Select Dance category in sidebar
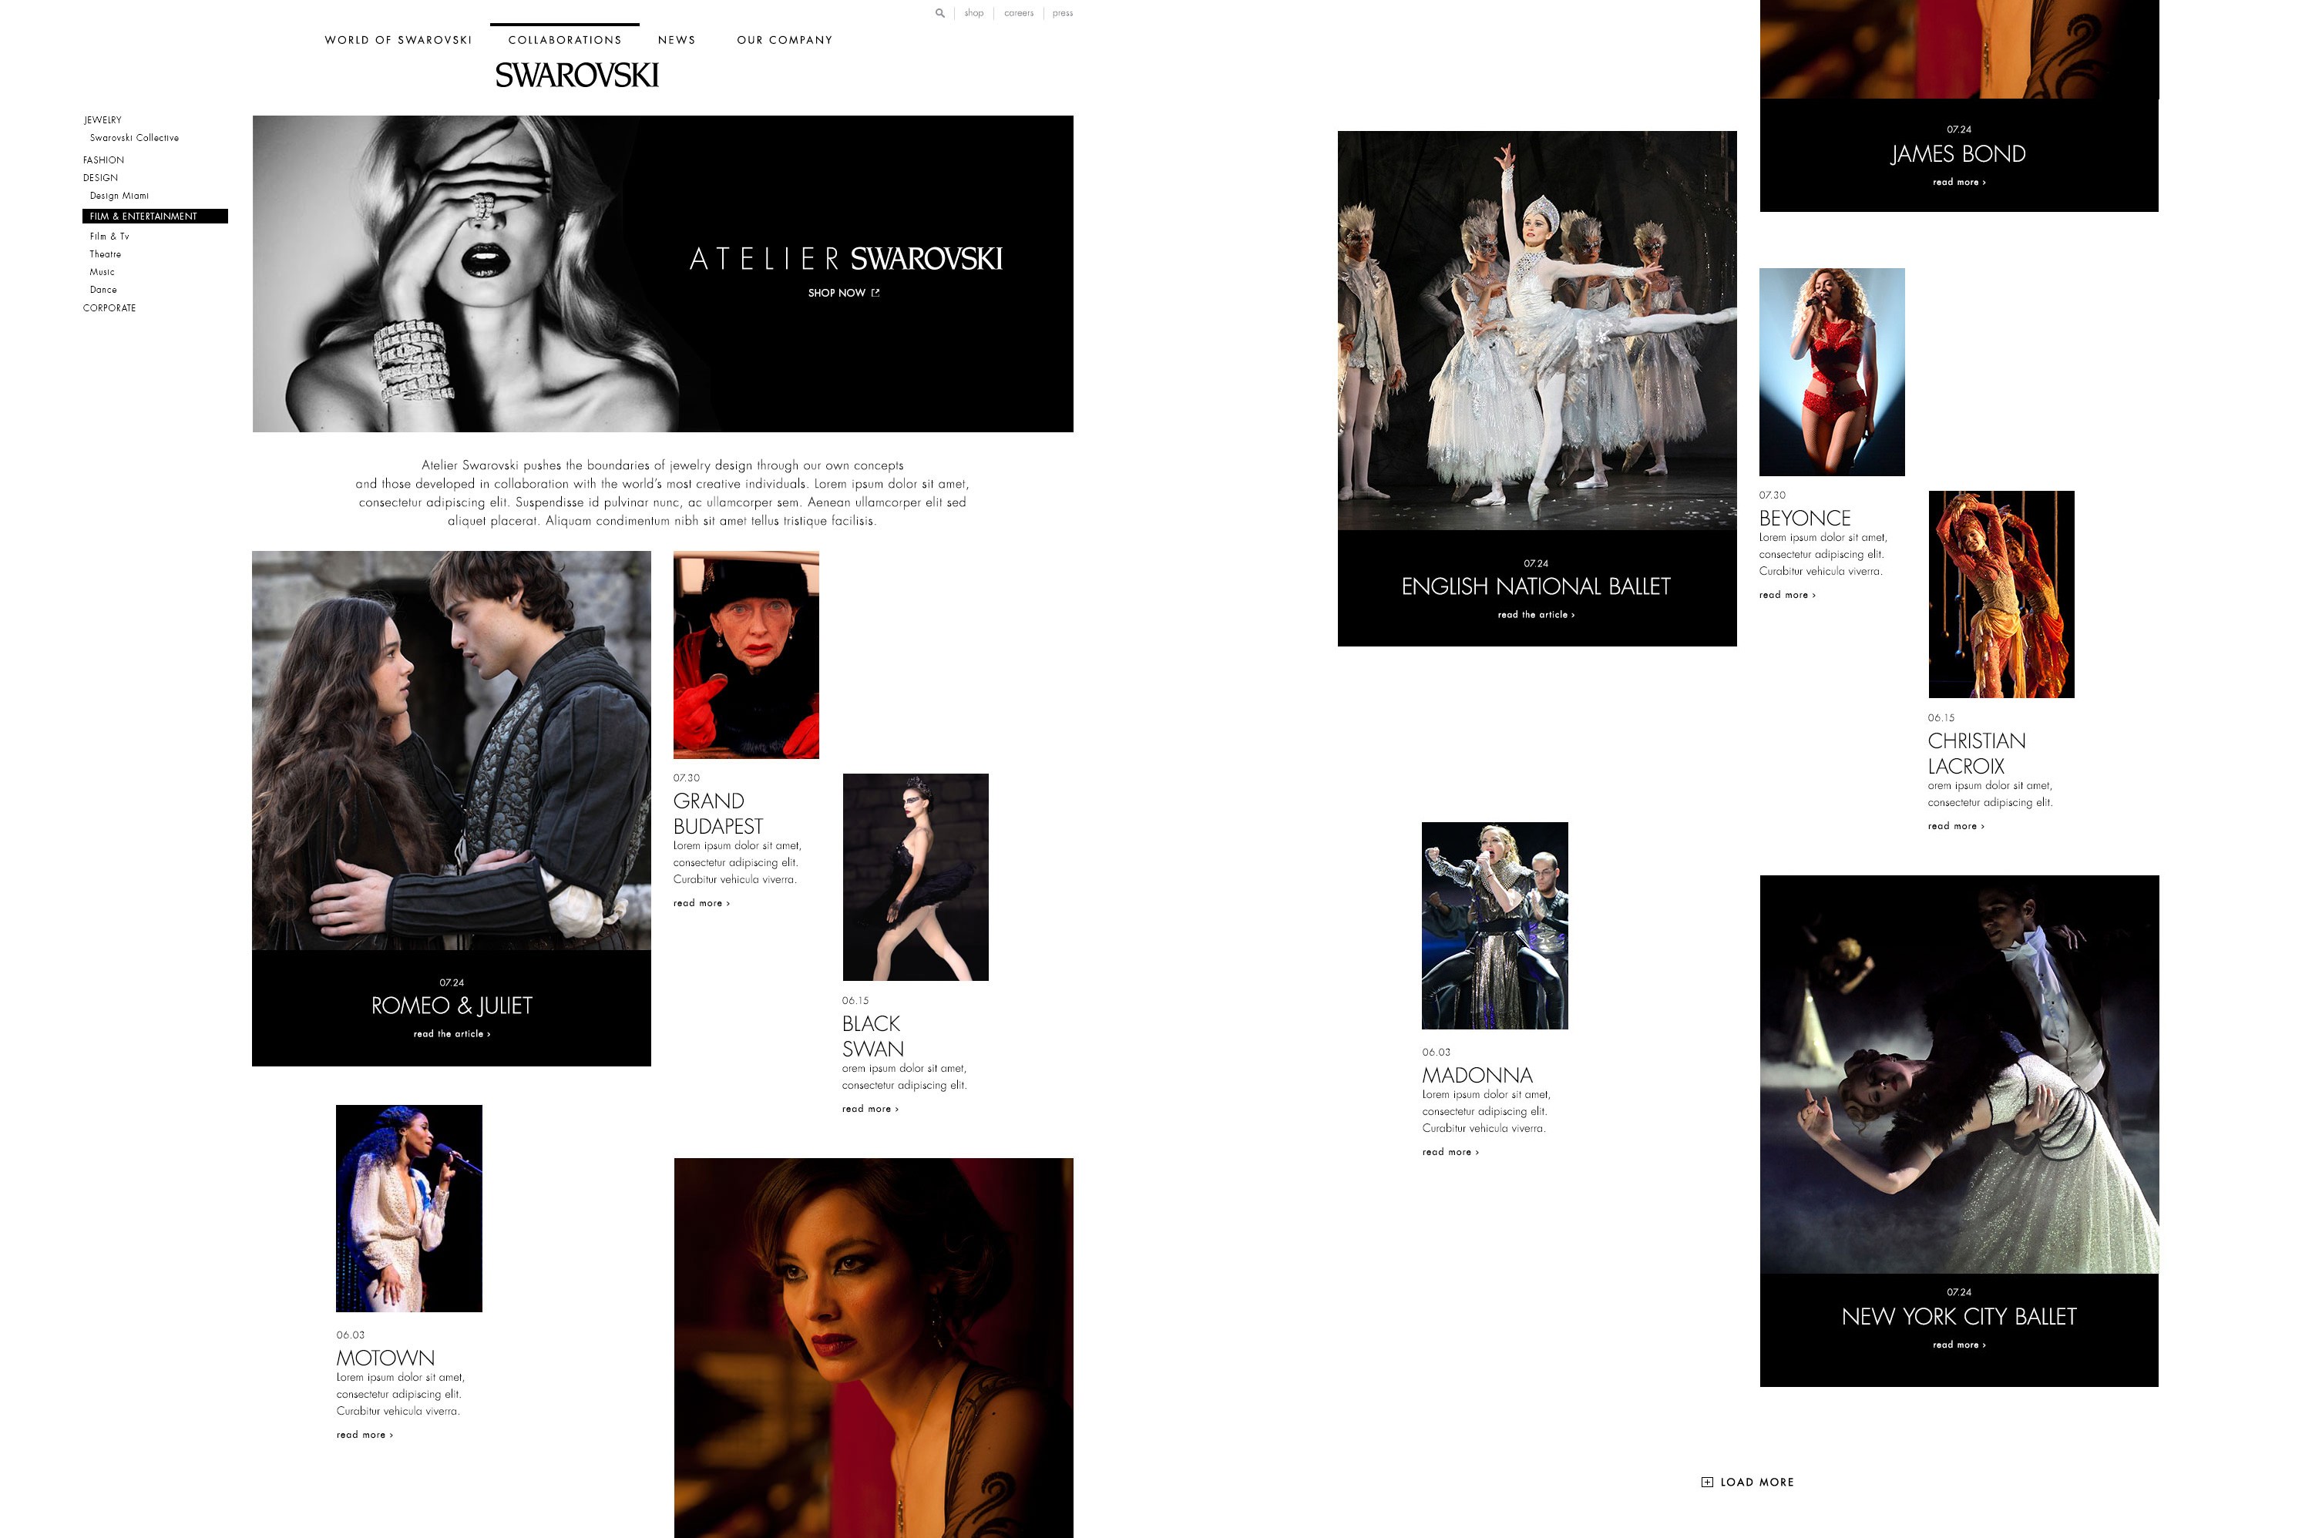 103,290
